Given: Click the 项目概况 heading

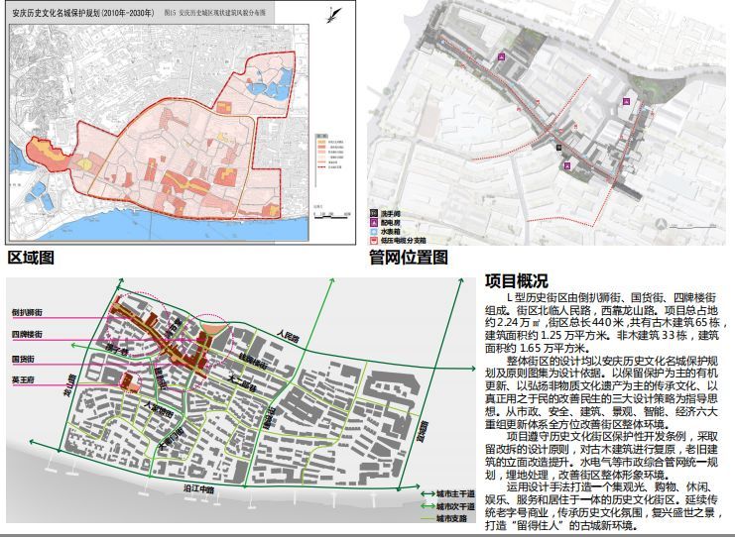Looking at the screenshot, I should pos(517,281).
